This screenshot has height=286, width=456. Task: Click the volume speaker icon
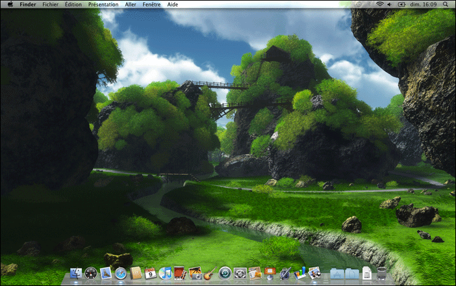pyautogui.click(x=390, y=5)
